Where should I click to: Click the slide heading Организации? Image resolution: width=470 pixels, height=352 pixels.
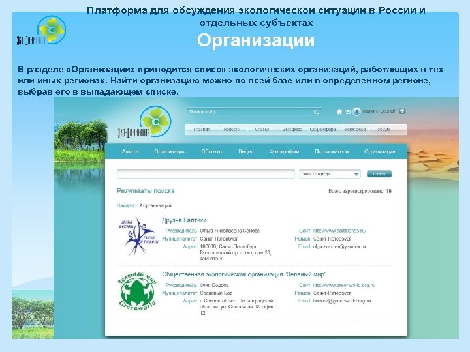point(256,40)
